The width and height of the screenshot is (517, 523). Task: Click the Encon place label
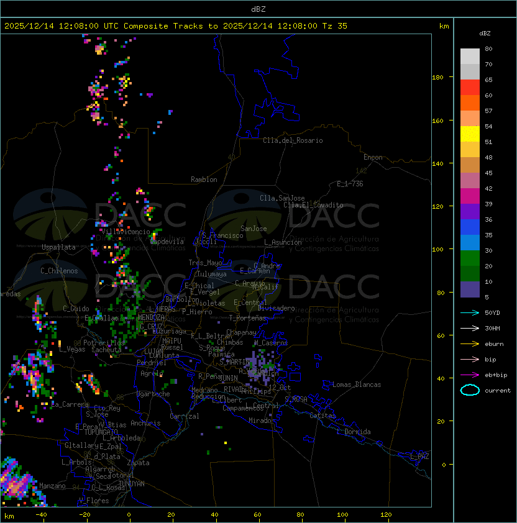coord(373,157)
